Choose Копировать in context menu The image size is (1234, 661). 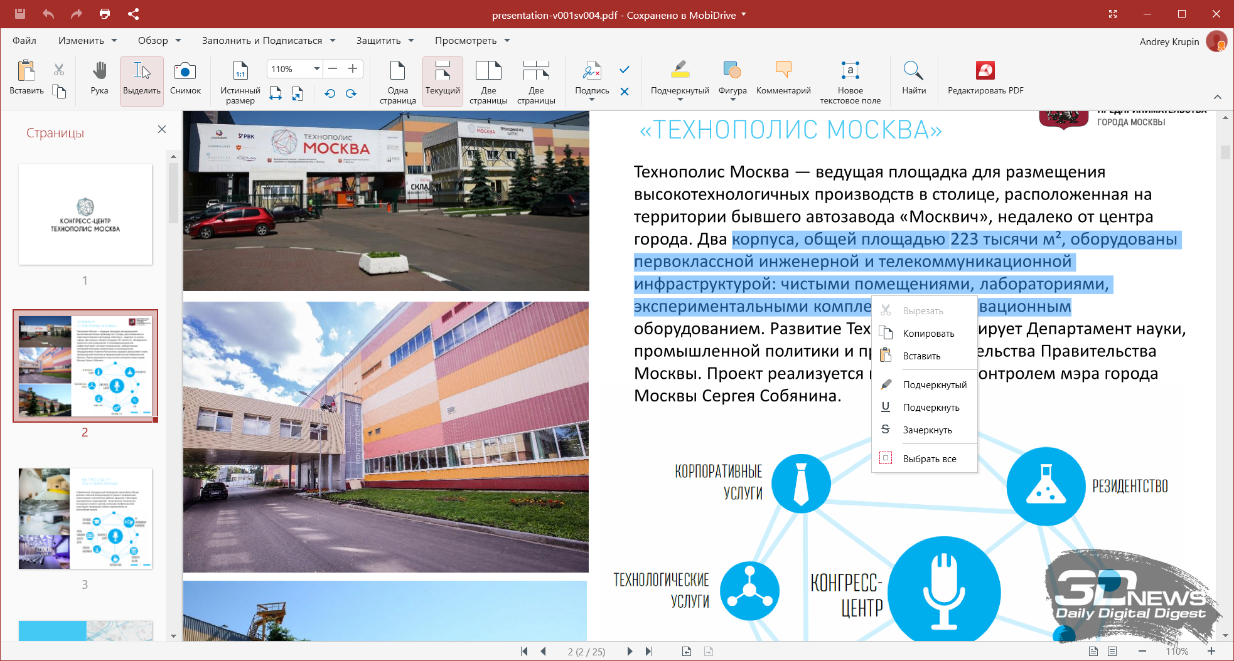pyautogui.click(x=925, y=334)
